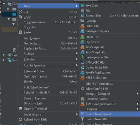Click the TypeScript File icon
The height and width of the screenshot is (125, 140).
click(82, 52)
